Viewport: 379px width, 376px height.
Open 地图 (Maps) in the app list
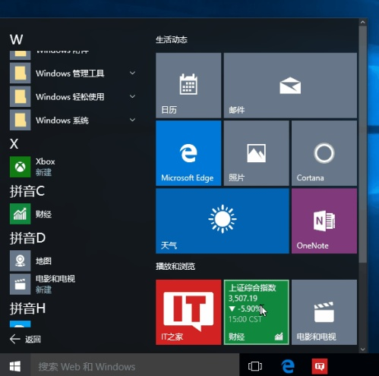pos(74,261)
